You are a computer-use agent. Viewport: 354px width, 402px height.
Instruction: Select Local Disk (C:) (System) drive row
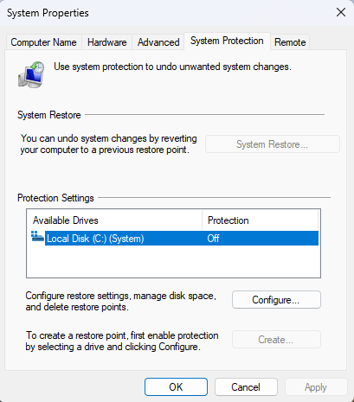tap(175, 239)
